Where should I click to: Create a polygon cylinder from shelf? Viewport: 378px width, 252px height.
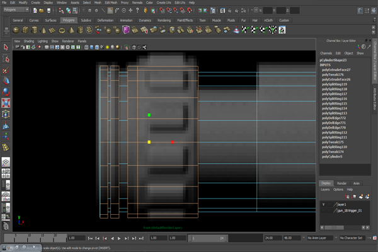(x=35, y=30)
